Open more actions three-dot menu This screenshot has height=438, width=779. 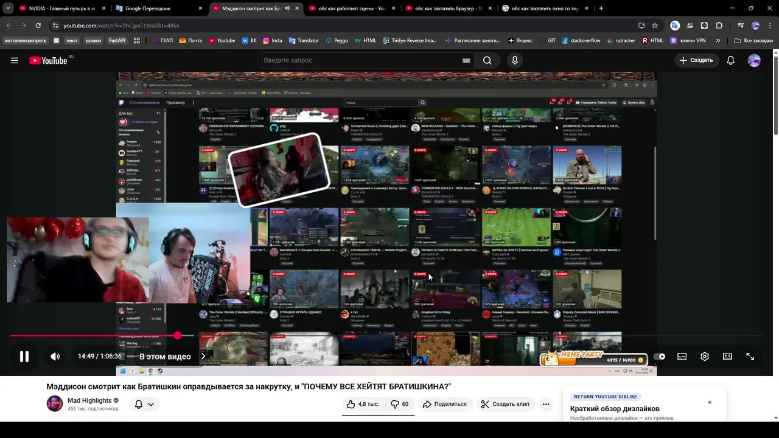[x=546, y=404]
